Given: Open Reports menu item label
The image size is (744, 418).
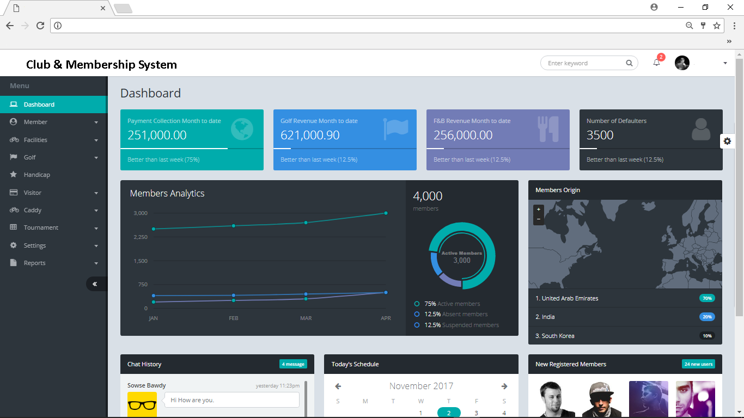Looking at the screenshot, I should [34, 263].
